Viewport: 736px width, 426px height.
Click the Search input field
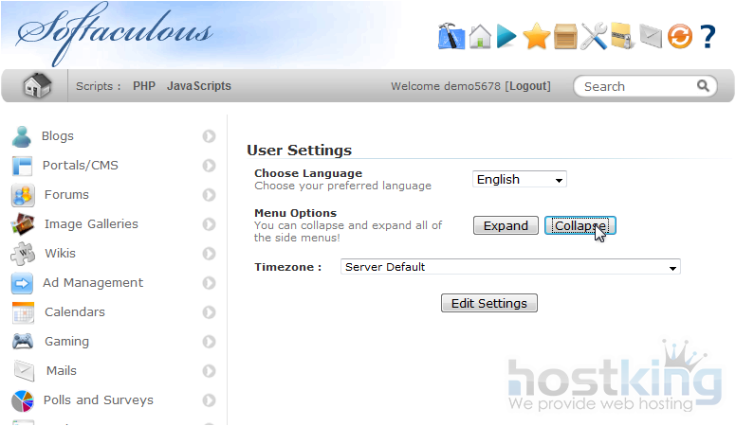637,86
